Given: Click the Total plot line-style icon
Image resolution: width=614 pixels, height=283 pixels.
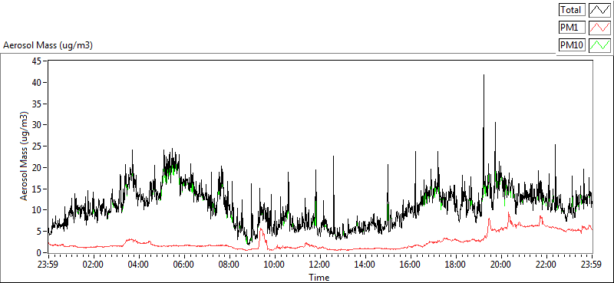Looking at the screenshot, I should coord(599,9).
